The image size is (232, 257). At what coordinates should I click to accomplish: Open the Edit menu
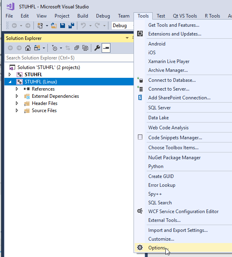pos(25,16)
